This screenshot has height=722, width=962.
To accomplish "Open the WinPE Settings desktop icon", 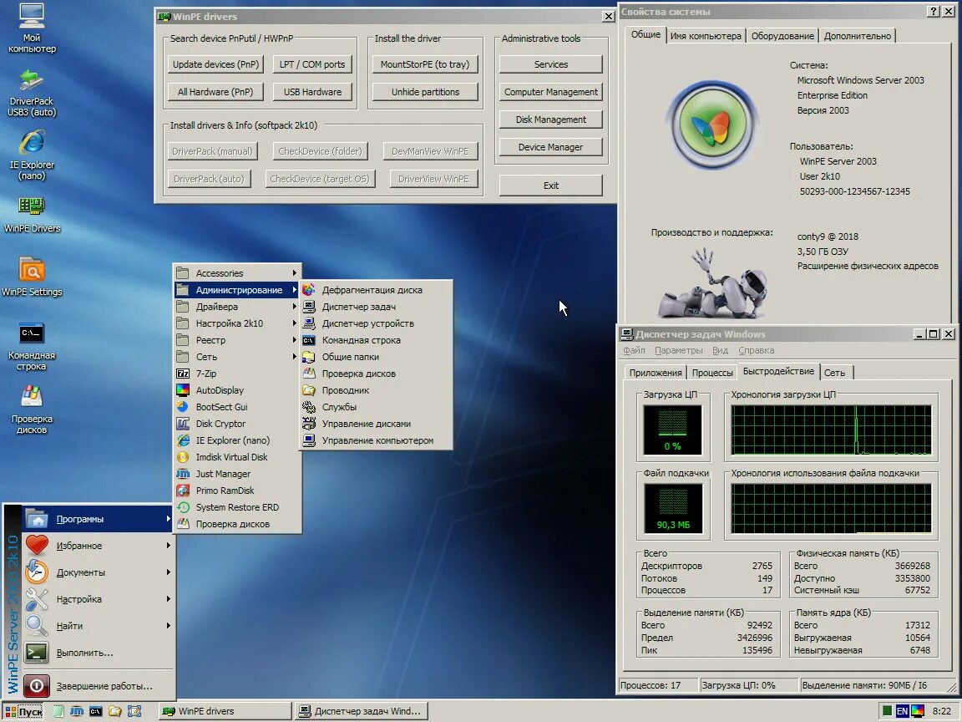I will coord(31,277).
